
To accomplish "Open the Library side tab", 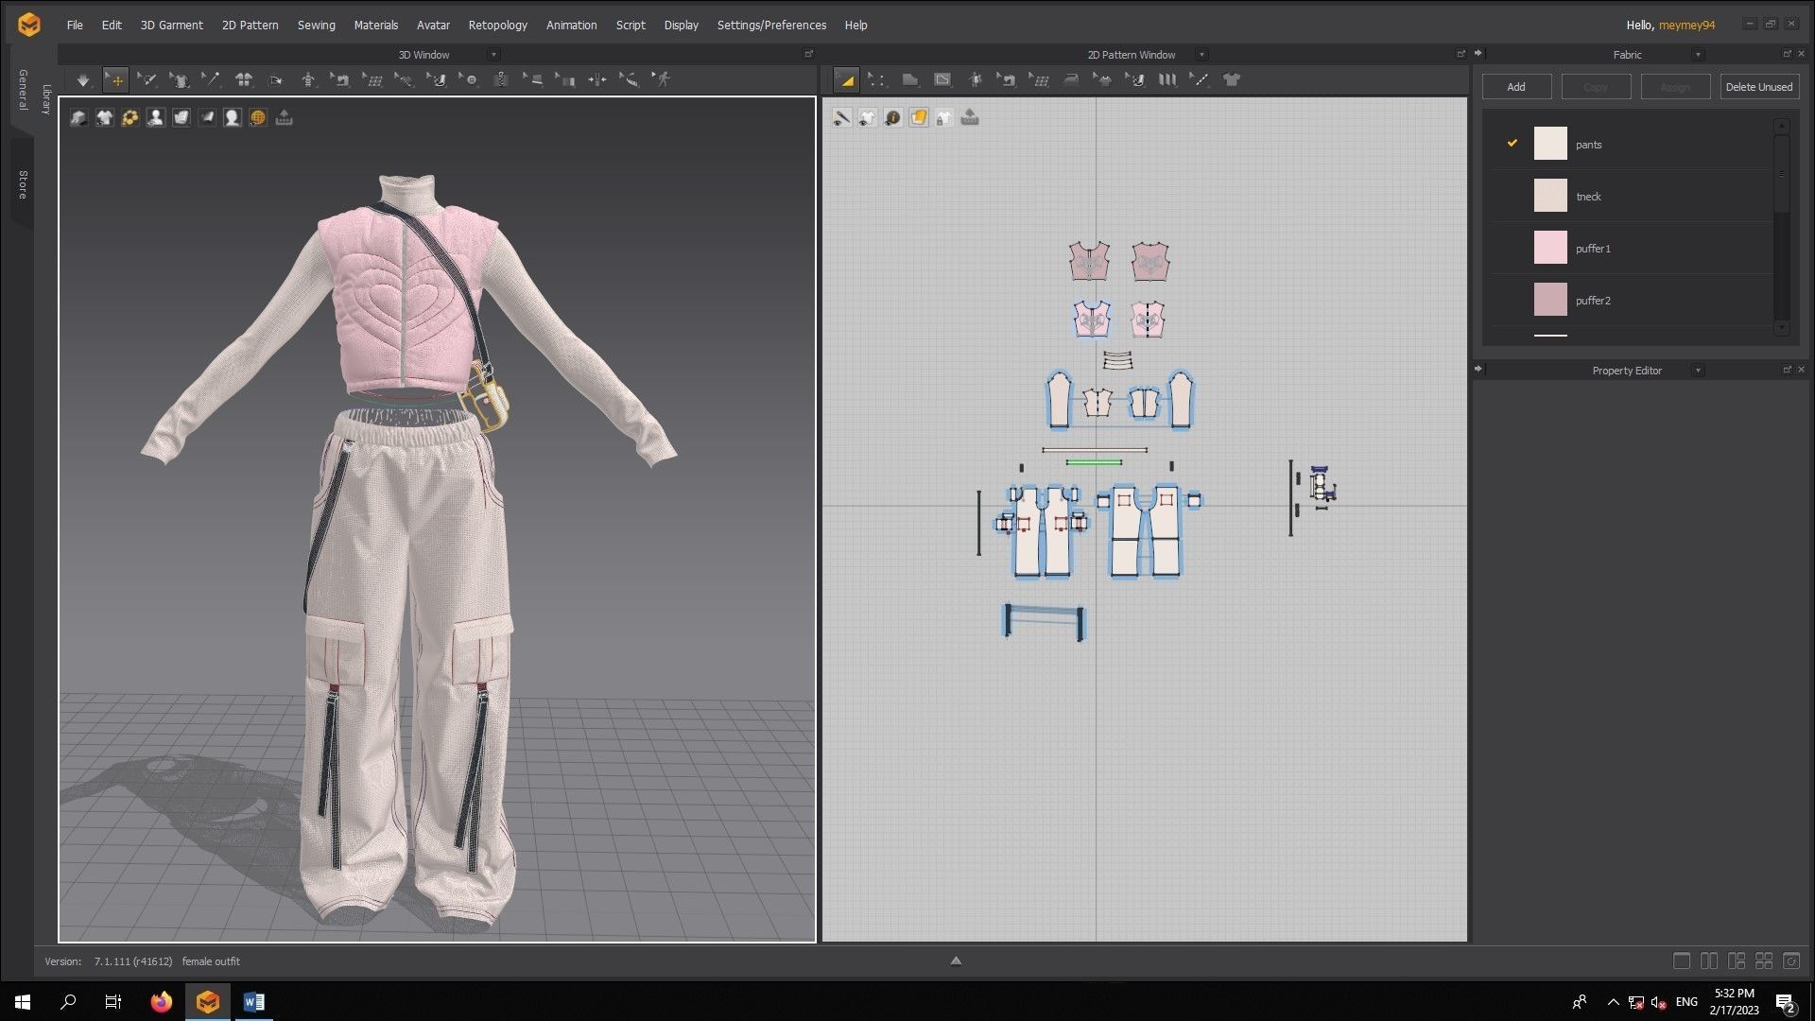I will click(x=45, y=98).
